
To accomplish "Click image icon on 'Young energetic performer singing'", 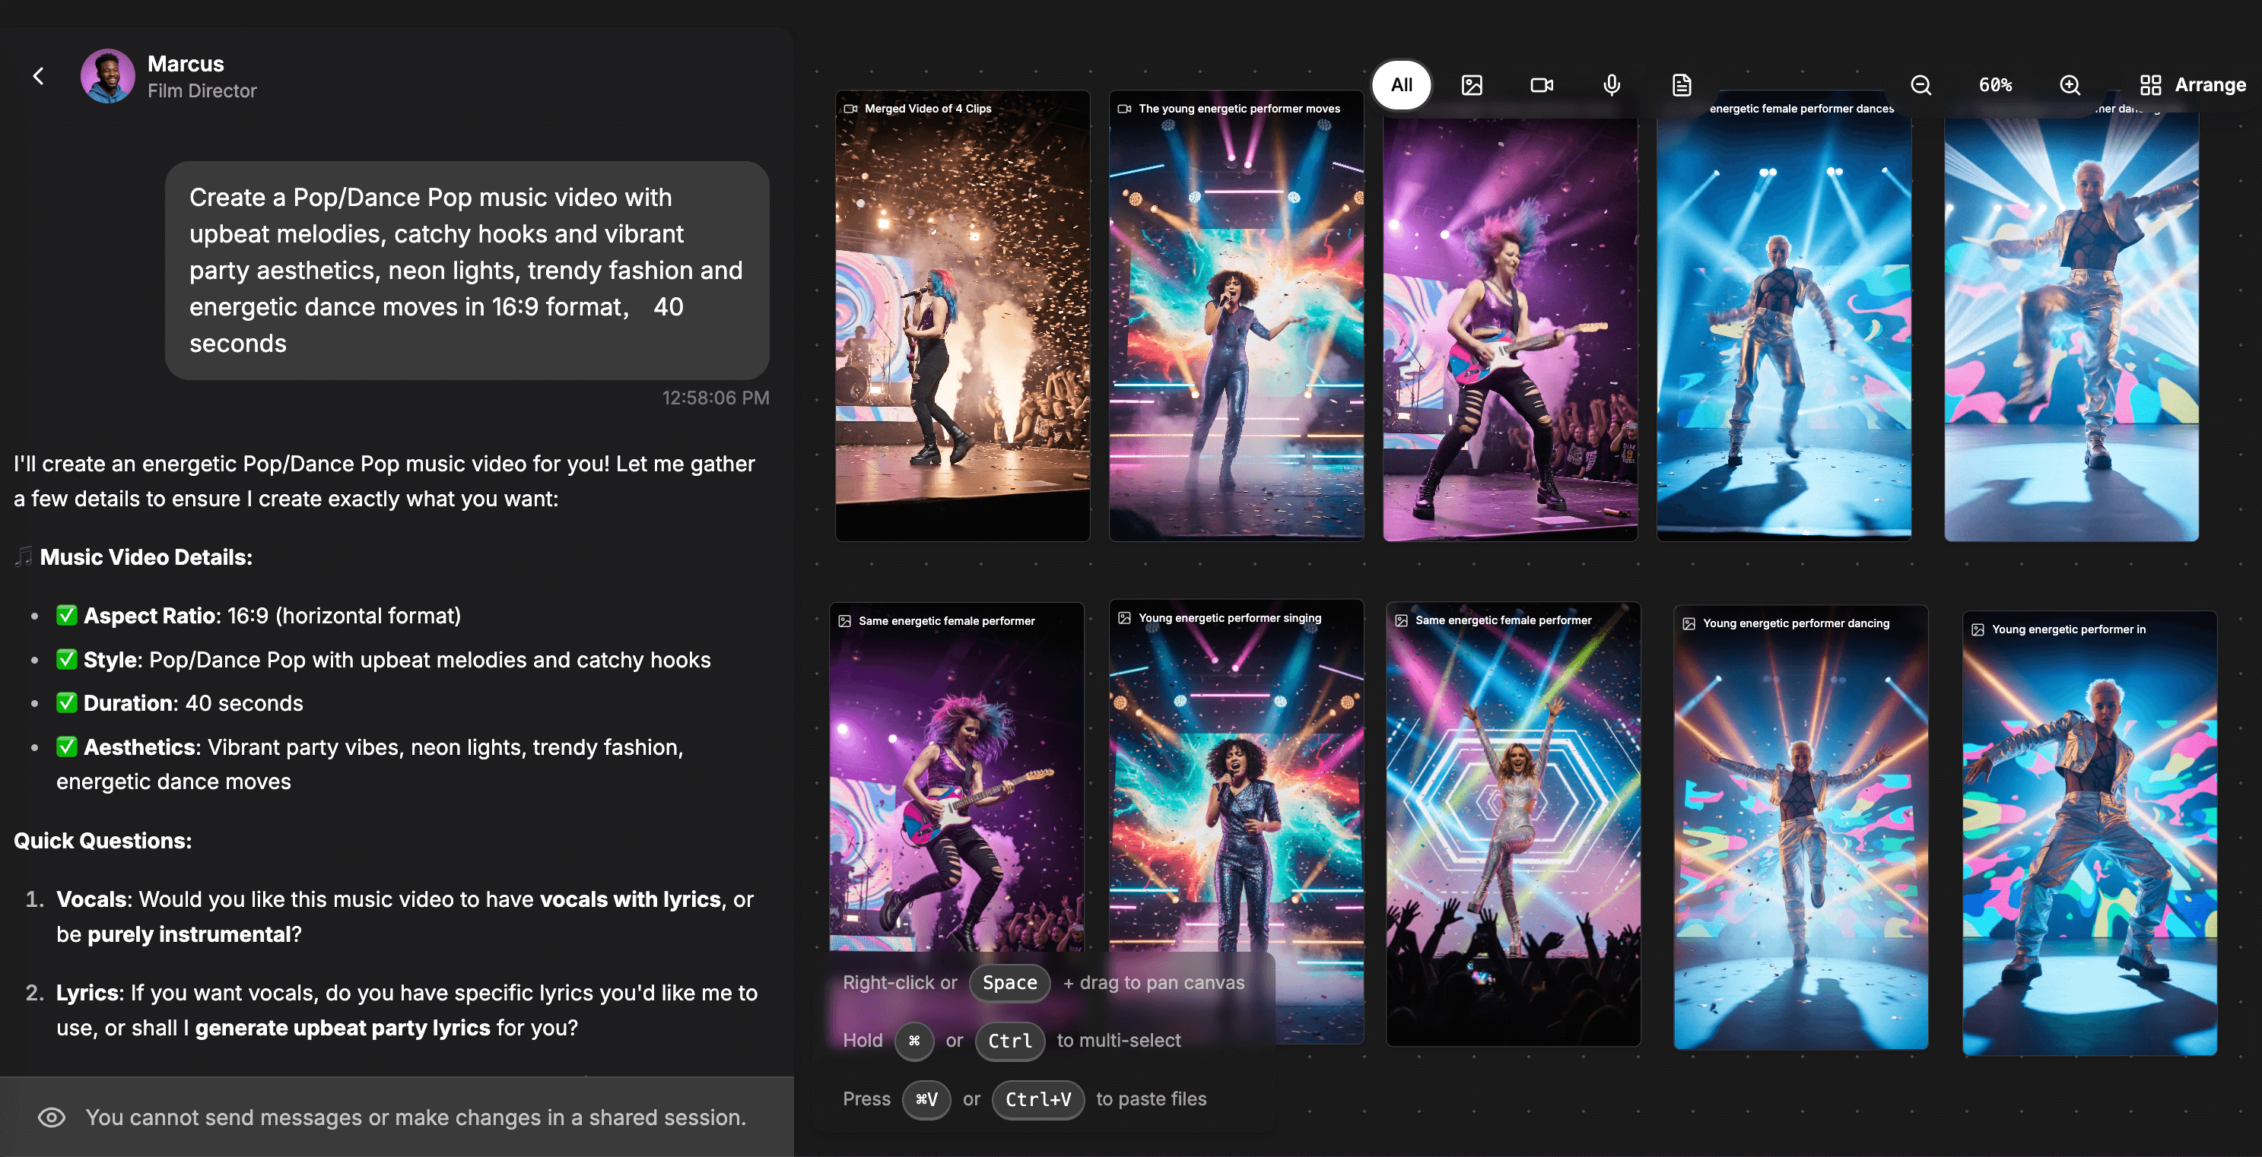I will (1124, 618).
